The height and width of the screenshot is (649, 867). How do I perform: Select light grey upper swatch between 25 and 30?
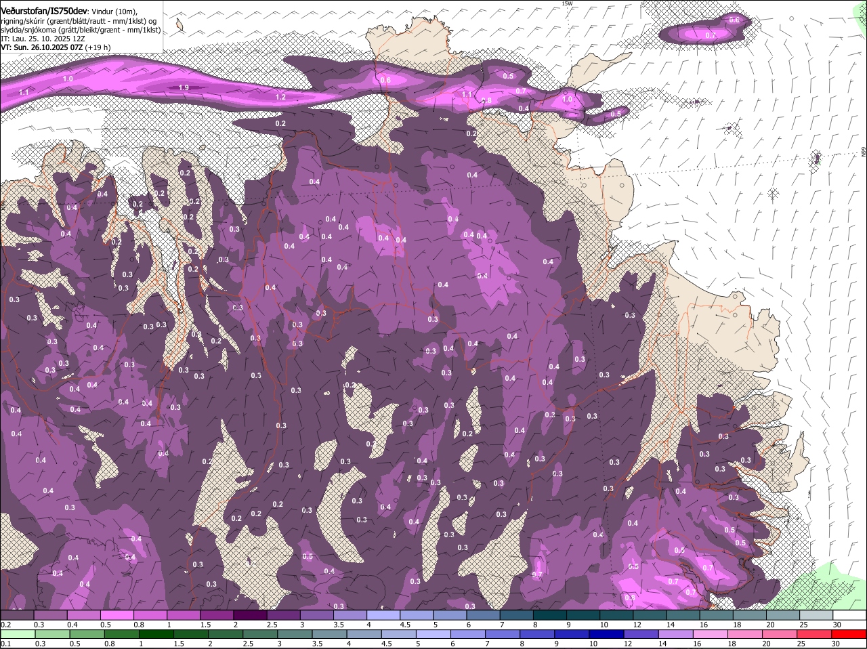coord(816,614)
